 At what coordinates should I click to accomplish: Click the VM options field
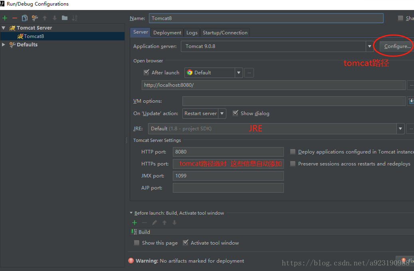294,101
